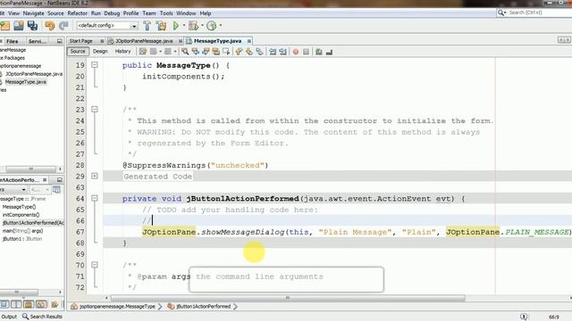Image resolution: width=572 pixels, height=321 pixels.
Task: Click Toggle Bookmark icon
Action: click(259, 52)
